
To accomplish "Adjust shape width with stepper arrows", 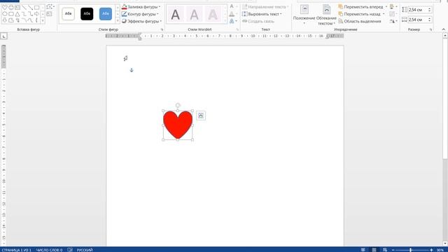I will coord(429,20).
